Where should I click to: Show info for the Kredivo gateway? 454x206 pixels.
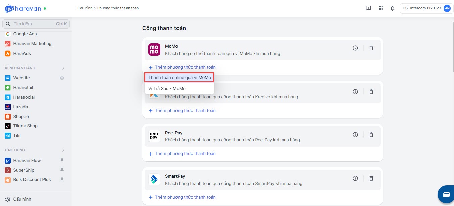tap(355, 92)
